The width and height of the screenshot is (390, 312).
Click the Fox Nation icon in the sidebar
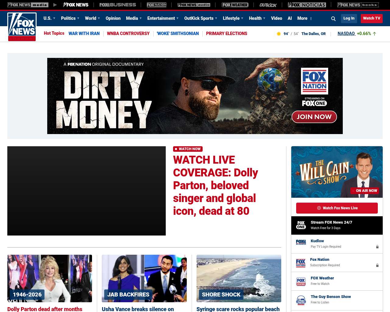click(x=301, y=263)
